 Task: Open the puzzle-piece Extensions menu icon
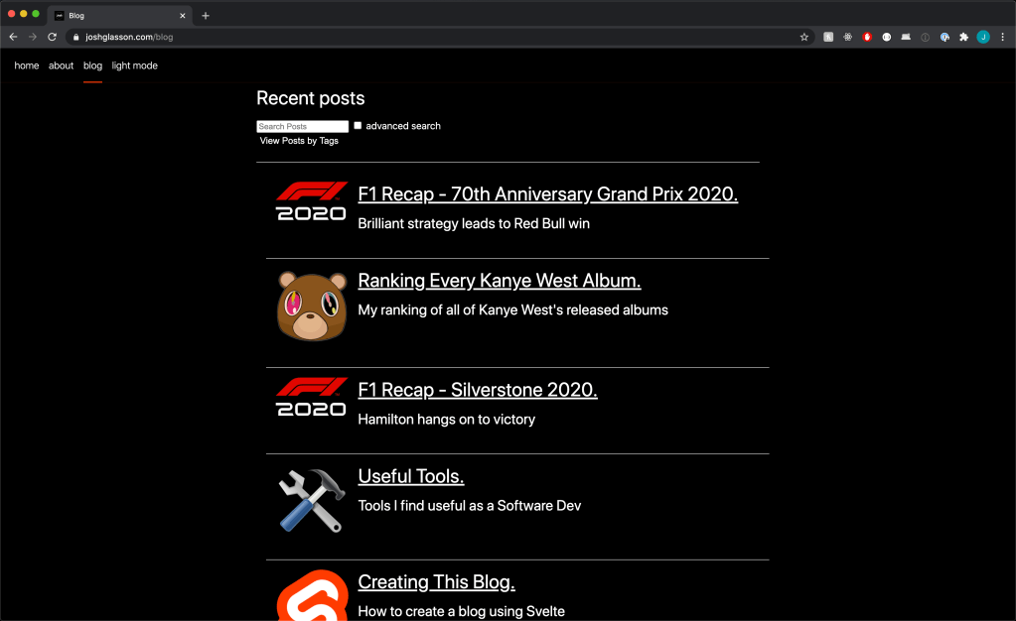click(963, 37)
